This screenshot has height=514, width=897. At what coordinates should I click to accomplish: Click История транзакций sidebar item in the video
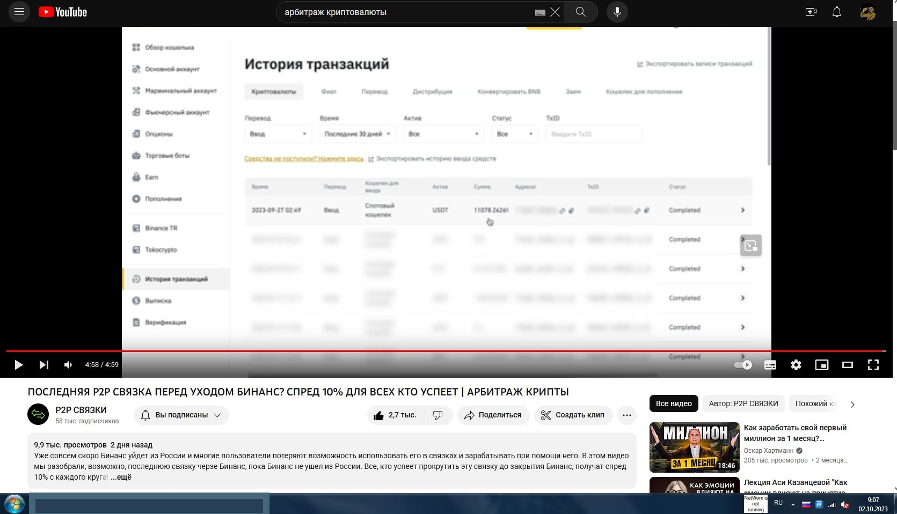pos(176,279)
